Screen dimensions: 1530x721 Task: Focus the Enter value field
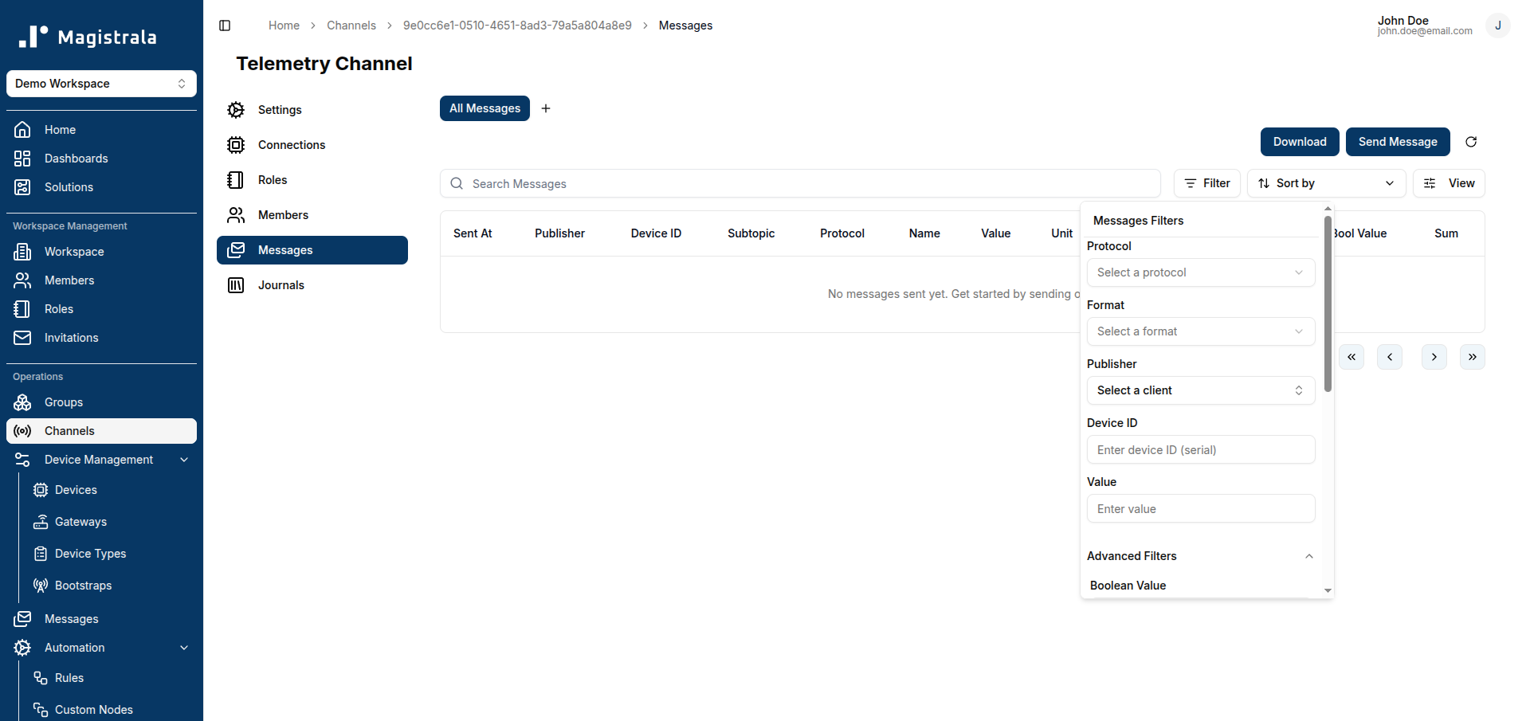[1201, 508]
